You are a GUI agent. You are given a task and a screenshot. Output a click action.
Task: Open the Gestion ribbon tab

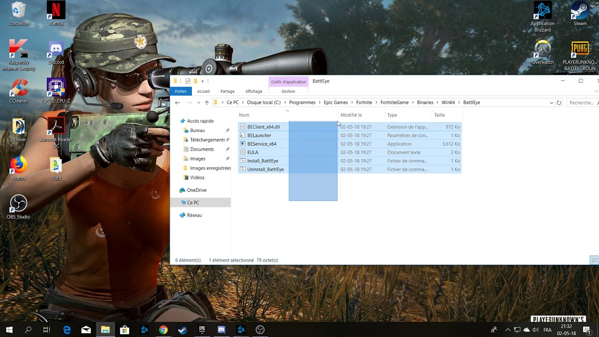[x=288, y=91]
